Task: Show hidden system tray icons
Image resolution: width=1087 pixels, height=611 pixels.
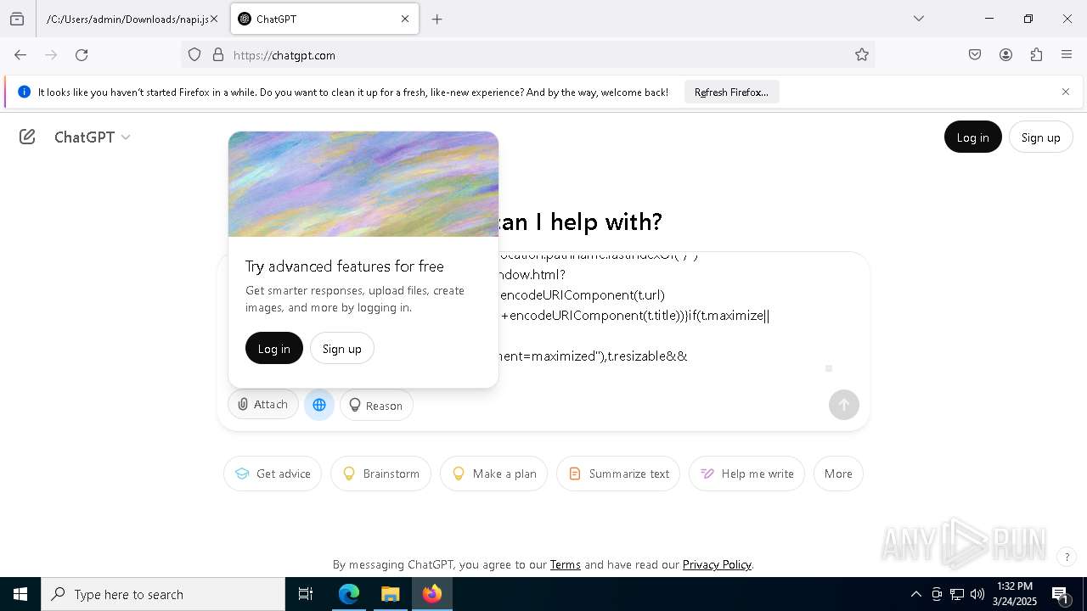Action: click(915, 594)
